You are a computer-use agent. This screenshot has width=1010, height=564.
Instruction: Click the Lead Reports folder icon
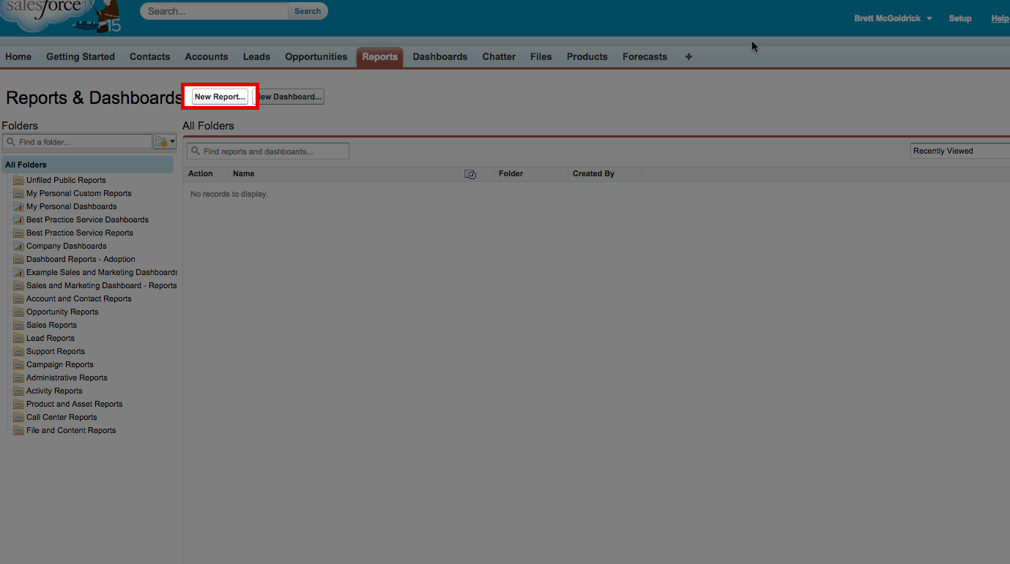click(x=19, y=338)
